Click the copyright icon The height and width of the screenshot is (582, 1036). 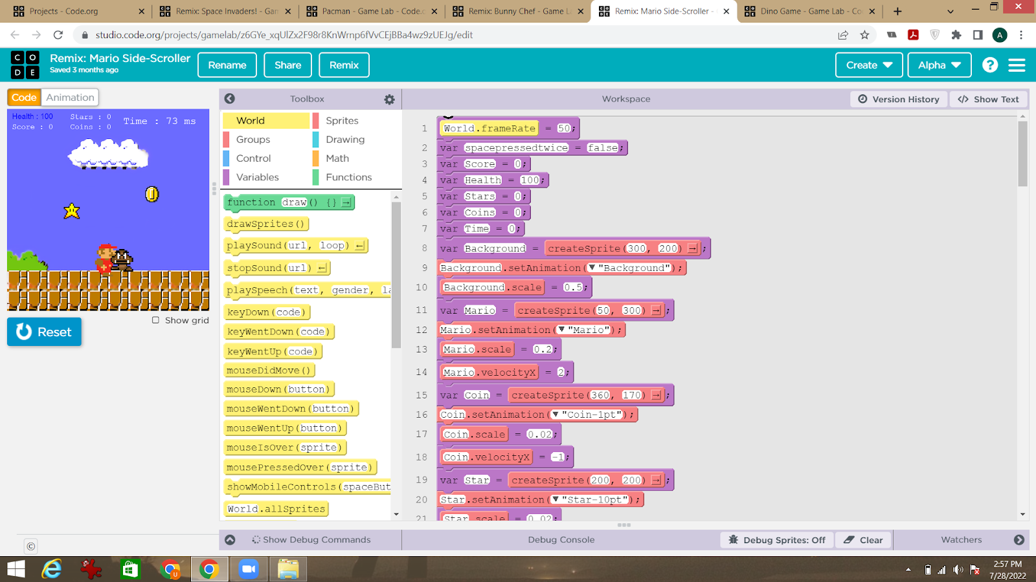pyautogui.click(x=30, y=546)
